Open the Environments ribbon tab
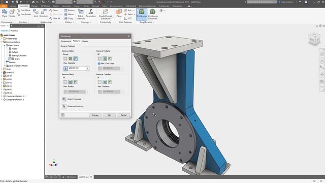 [116, 6]
